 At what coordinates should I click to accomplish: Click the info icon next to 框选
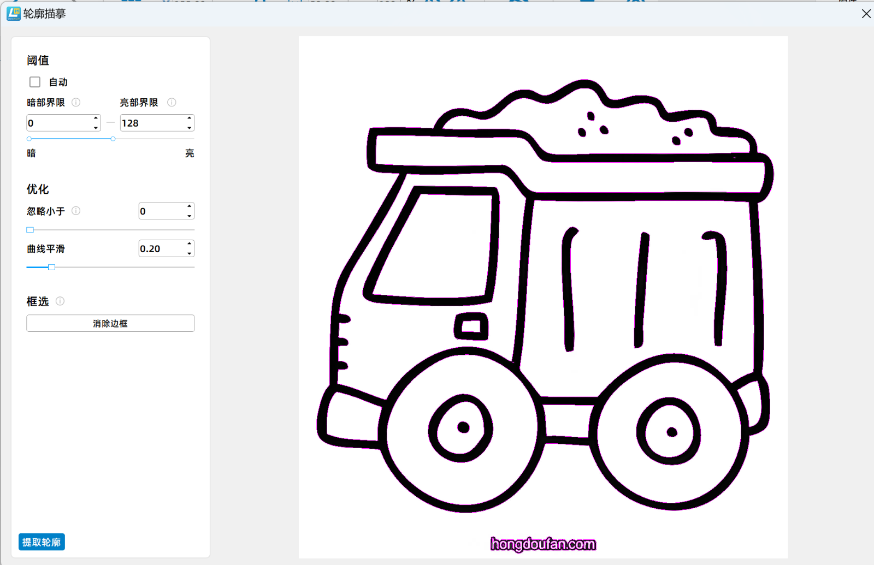[60, 301]
